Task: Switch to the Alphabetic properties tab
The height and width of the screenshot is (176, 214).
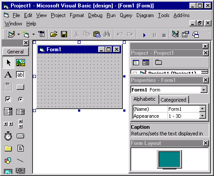Action: [144, 99]
